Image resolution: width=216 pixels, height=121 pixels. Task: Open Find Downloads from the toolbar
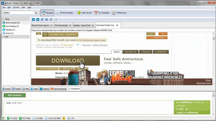pos(64,13)
